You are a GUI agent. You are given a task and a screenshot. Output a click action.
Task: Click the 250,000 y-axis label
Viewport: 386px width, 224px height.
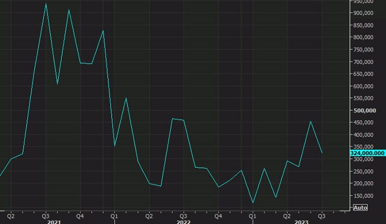point(363,171)
